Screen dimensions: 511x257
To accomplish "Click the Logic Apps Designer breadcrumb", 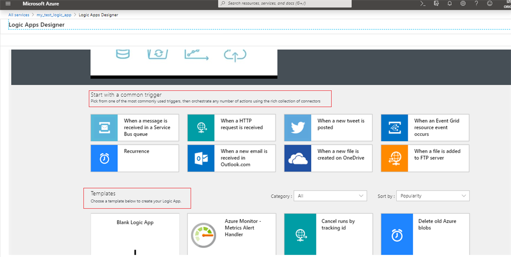I will [x=98, y=15].
